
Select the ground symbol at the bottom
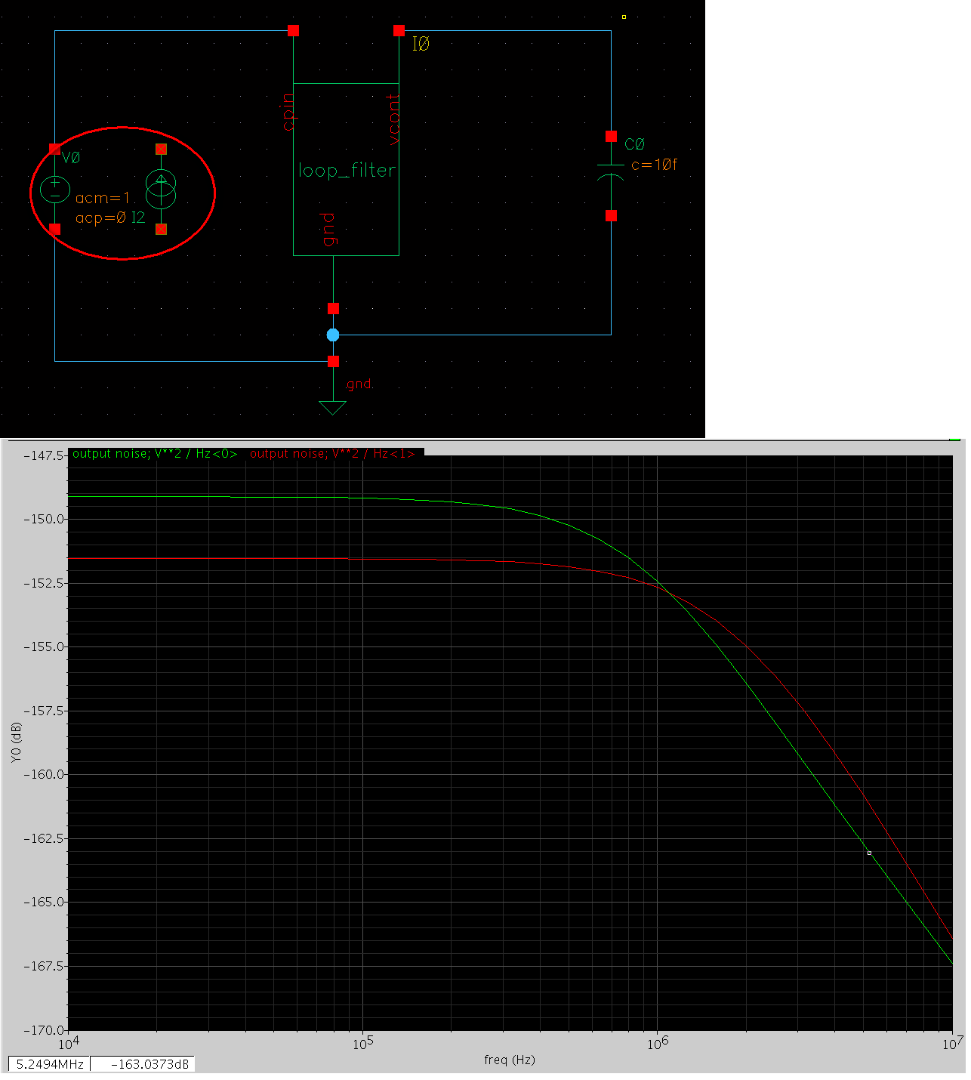(332, 407)
